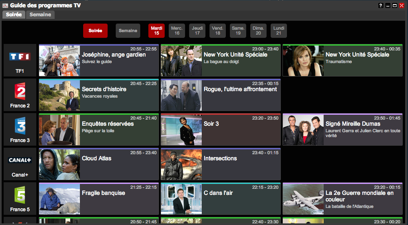Open the Joséphine, ange gardien thumbnail

(x=59, y=61)
